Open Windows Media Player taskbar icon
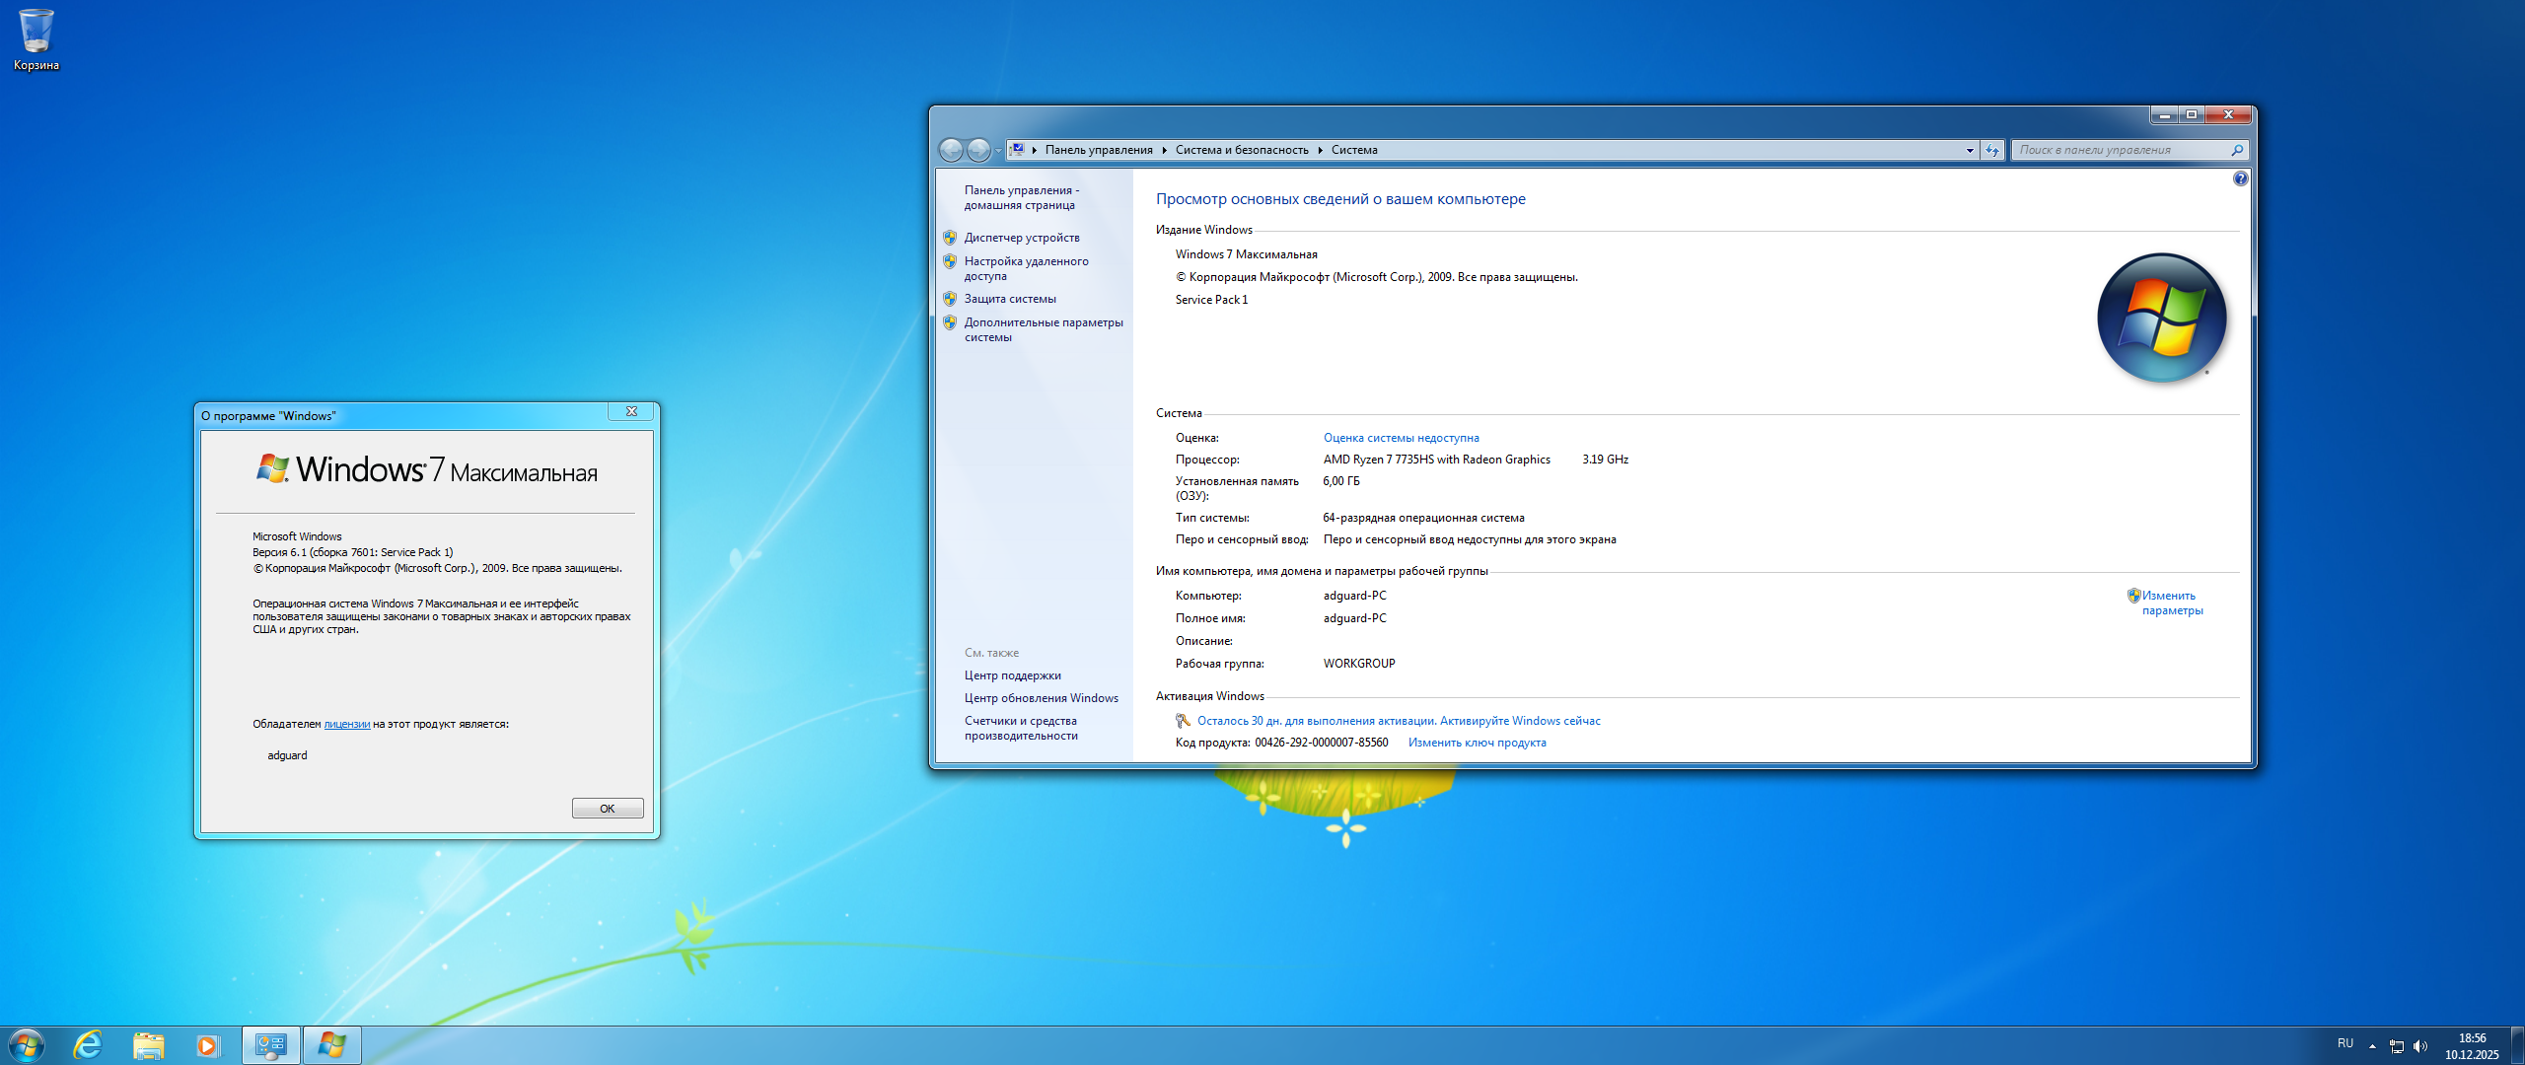This screenshot has width=2525, height=1065. pos(207,1044)
